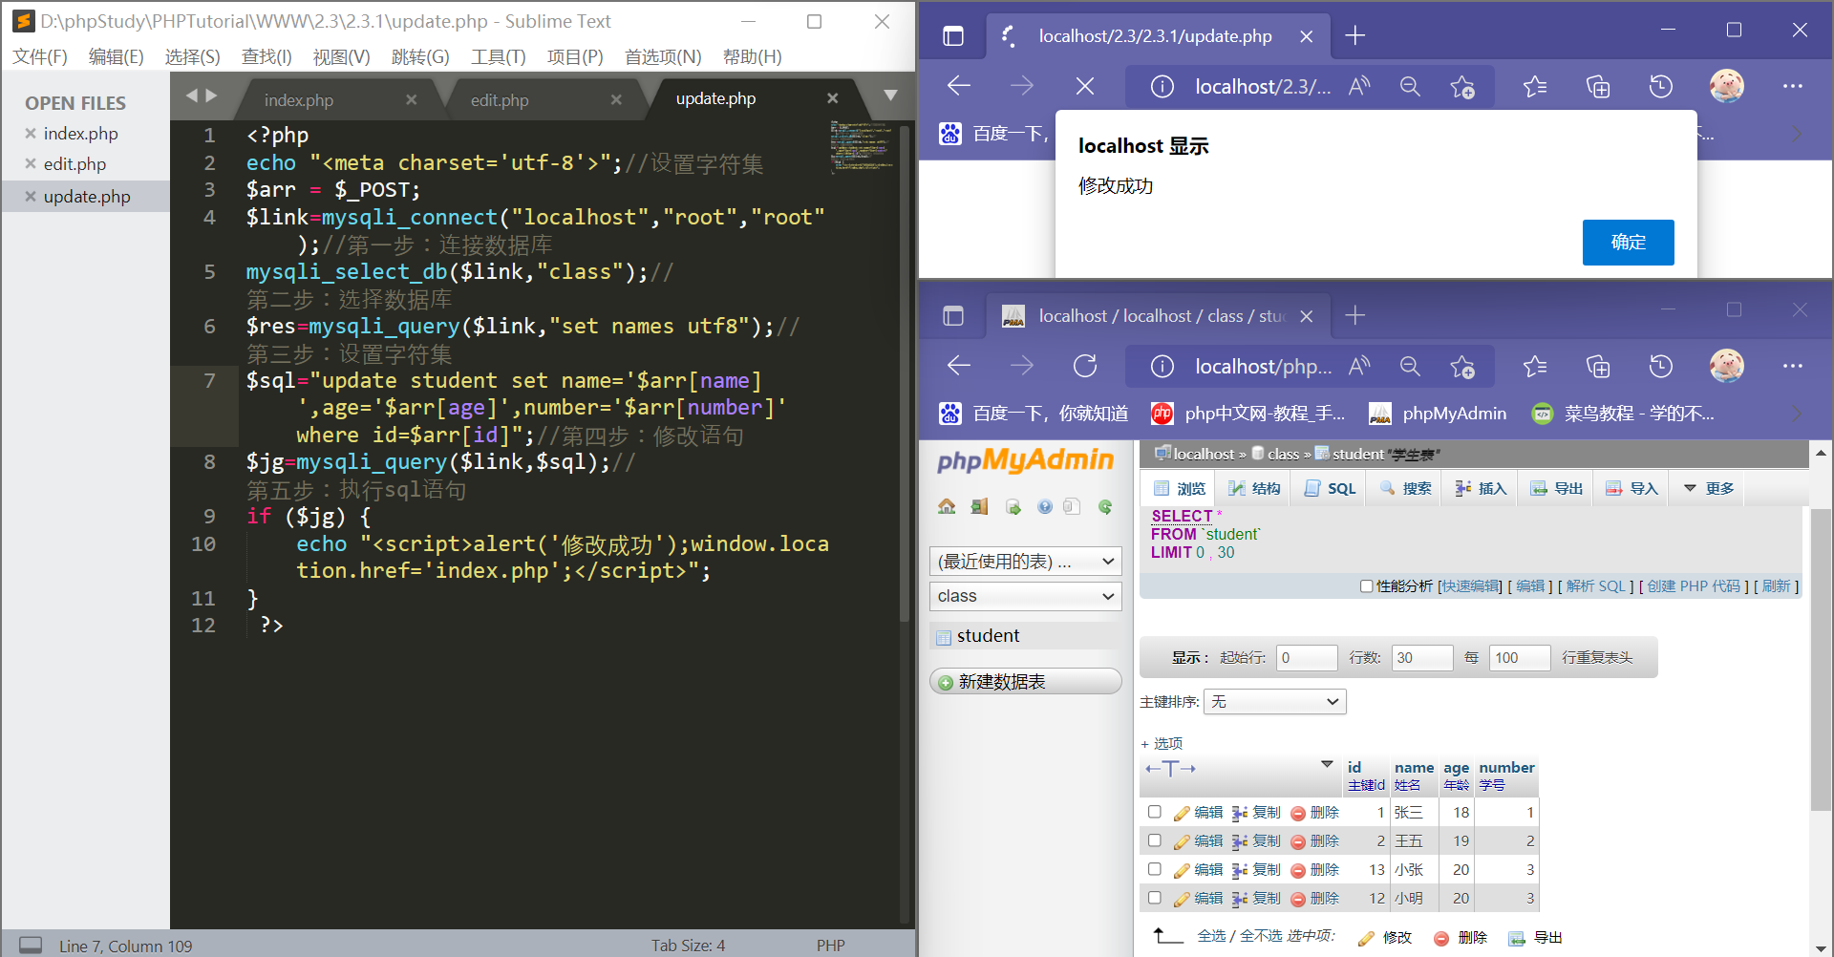1834x957 pixels.
Task: Open the 首选项(N) menu in Sublime Text
Action: pyautogui.click(x=663, y=57)
